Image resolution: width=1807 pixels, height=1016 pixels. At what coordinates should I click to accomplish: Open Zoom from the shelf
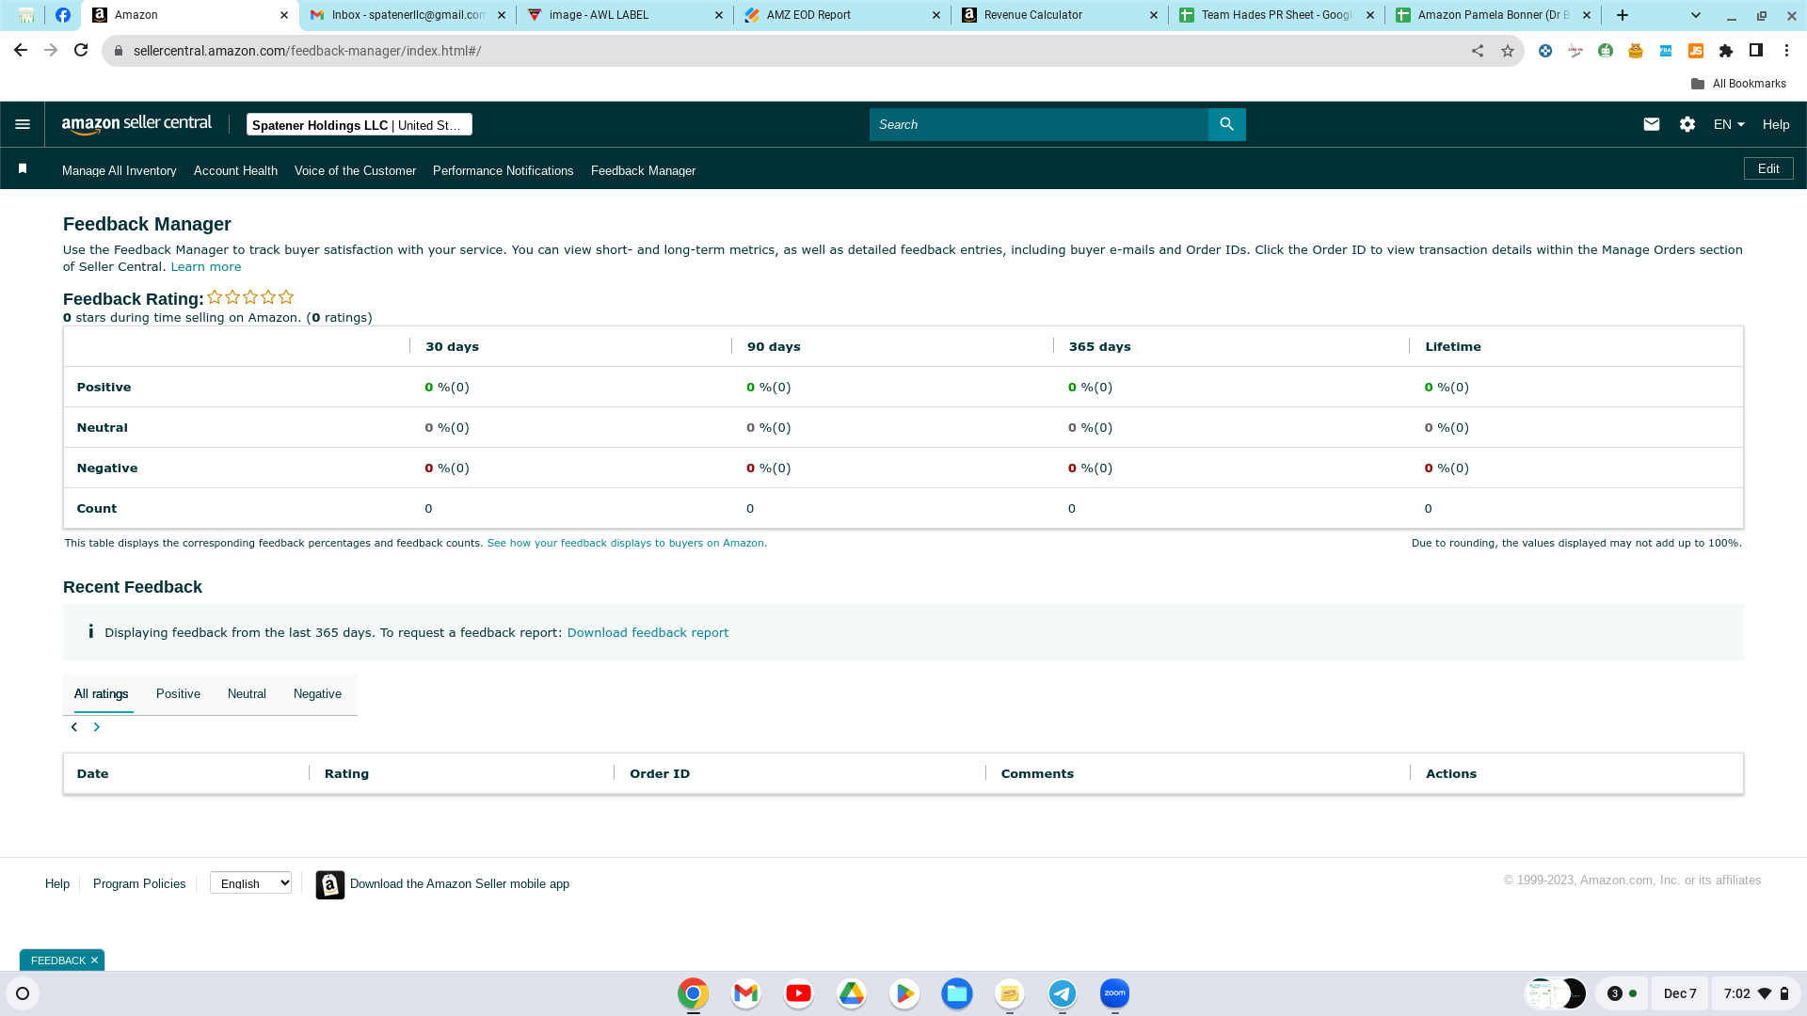coord(1114,993)
